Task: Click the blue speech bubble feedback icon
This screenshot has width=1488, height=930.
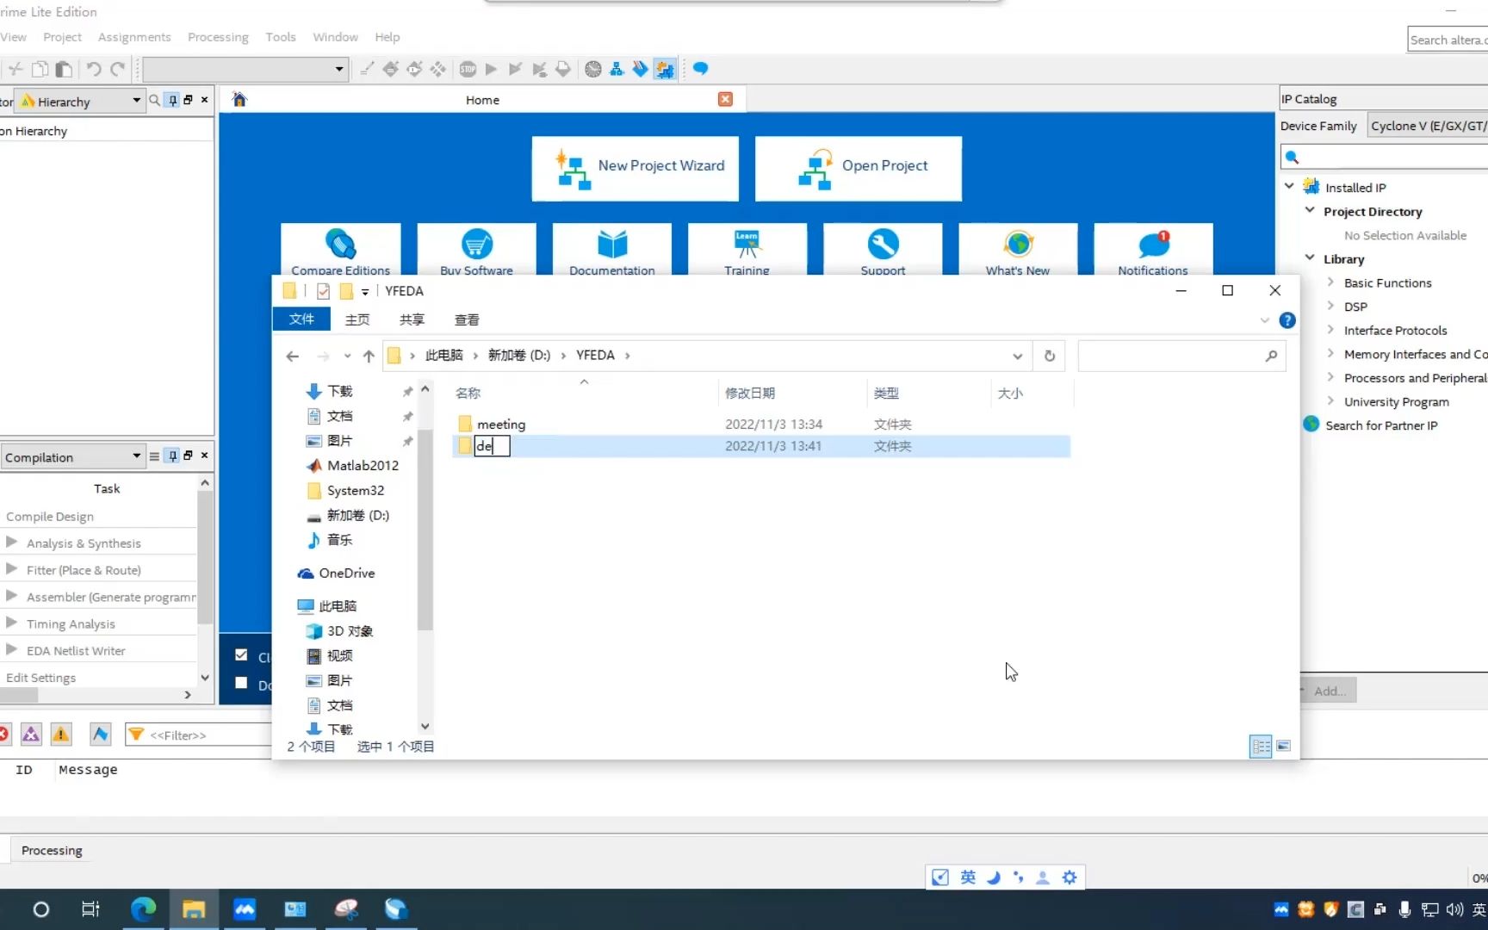Action: point(701,68)
